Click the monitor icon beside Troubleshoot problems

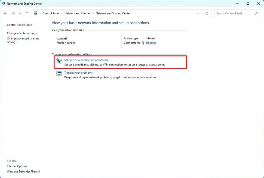(x=59, y=73)
